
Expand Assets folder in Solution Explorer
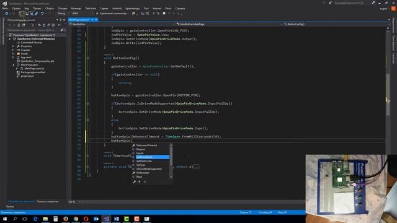(x=13, y=54)
